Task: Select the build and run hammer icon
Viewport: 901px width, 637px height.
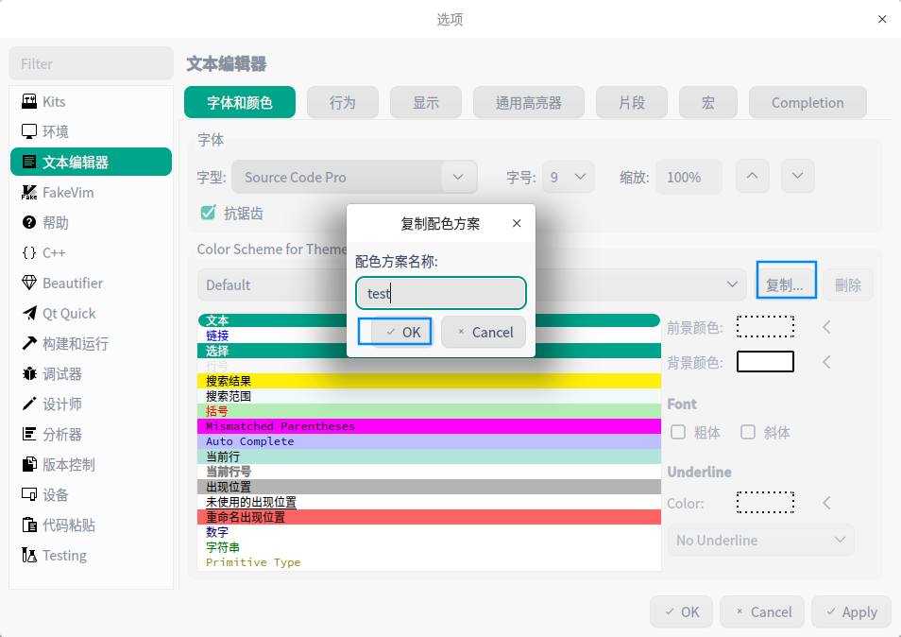Action: [x=29, y=343]
